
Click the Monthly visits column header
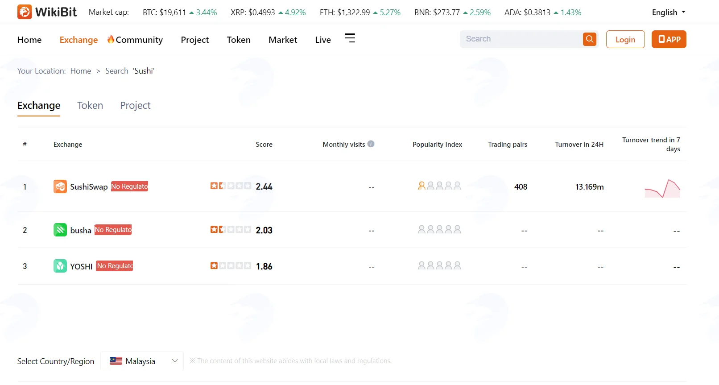pyautogui.click(x=344, y=145)
